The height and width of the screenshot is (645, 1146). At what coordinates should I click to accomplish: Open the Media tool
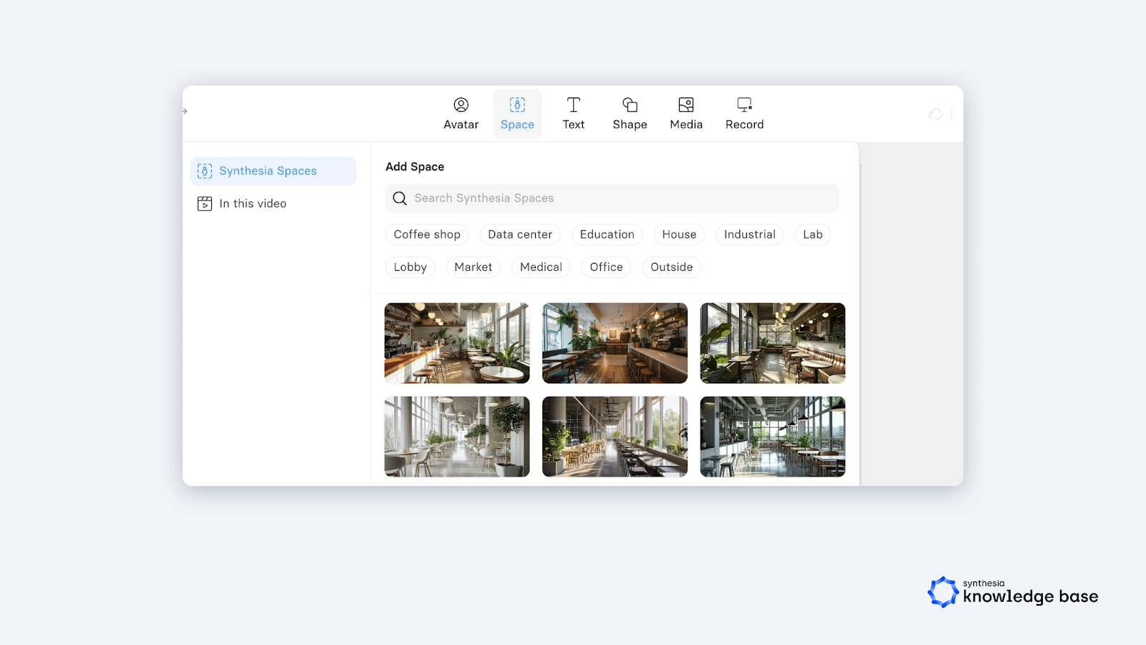pos(686,114)
